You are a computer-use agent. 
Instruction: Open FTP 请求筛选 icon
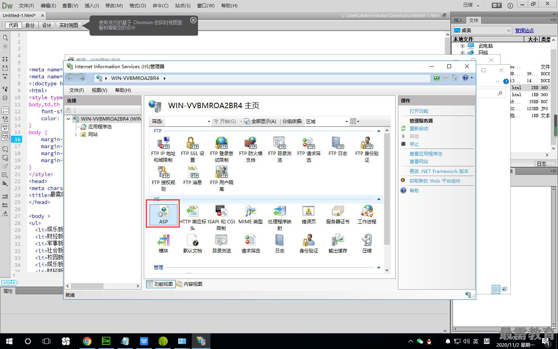308,149
